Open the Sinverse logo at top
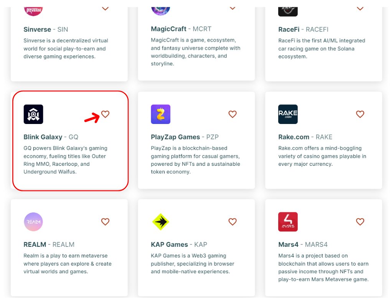Screen dimensions: 391x304 (x=33, y=12)
